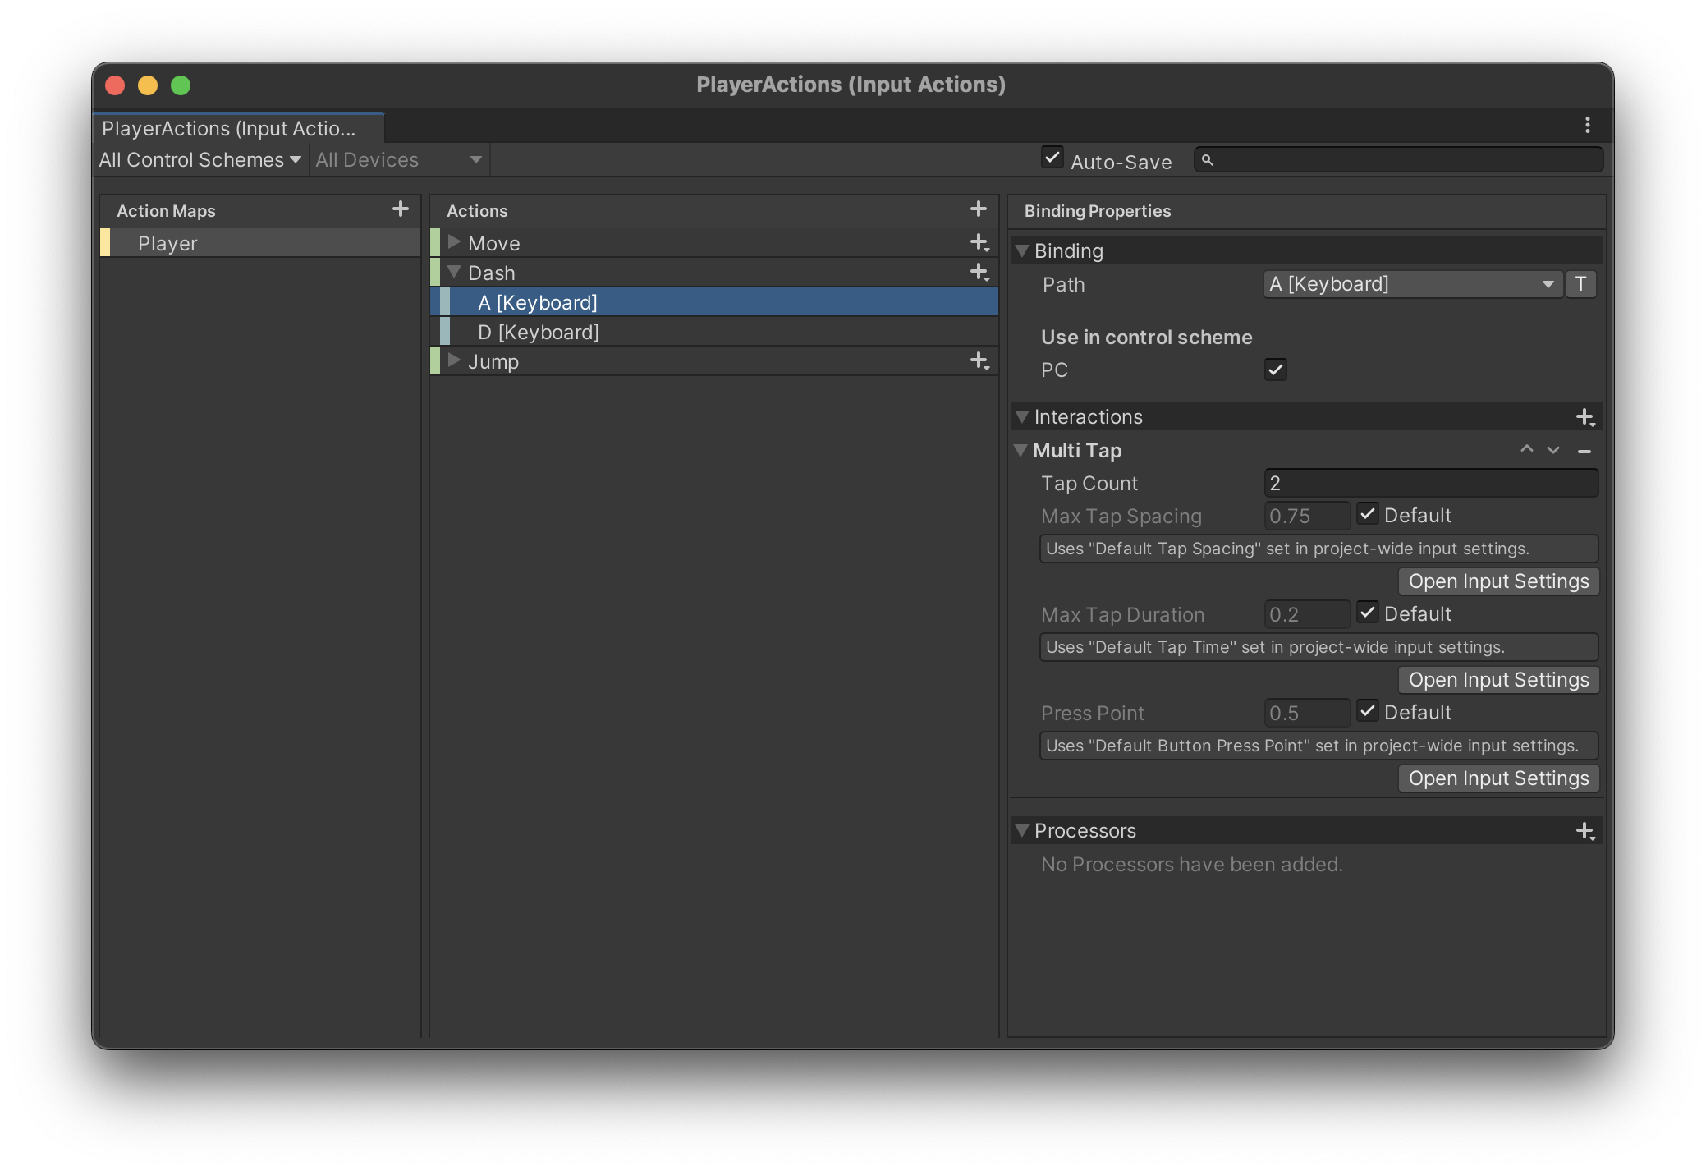Open All Control Schemes dropdown
The height and width of the screenshot is (1171, 1706).
(200, 160)
